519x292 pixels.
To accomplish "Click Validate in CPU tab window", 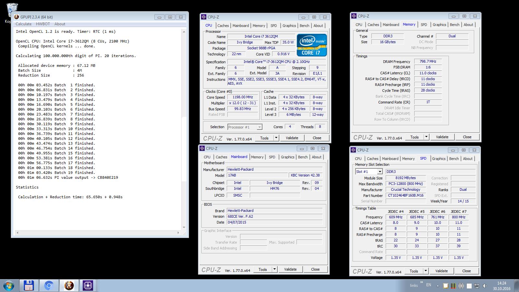I will point(292,138).
